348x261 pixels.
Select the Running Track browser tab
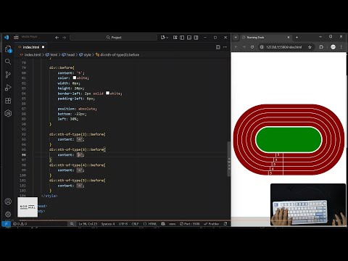pyautogui.click(x=266, y=38)
